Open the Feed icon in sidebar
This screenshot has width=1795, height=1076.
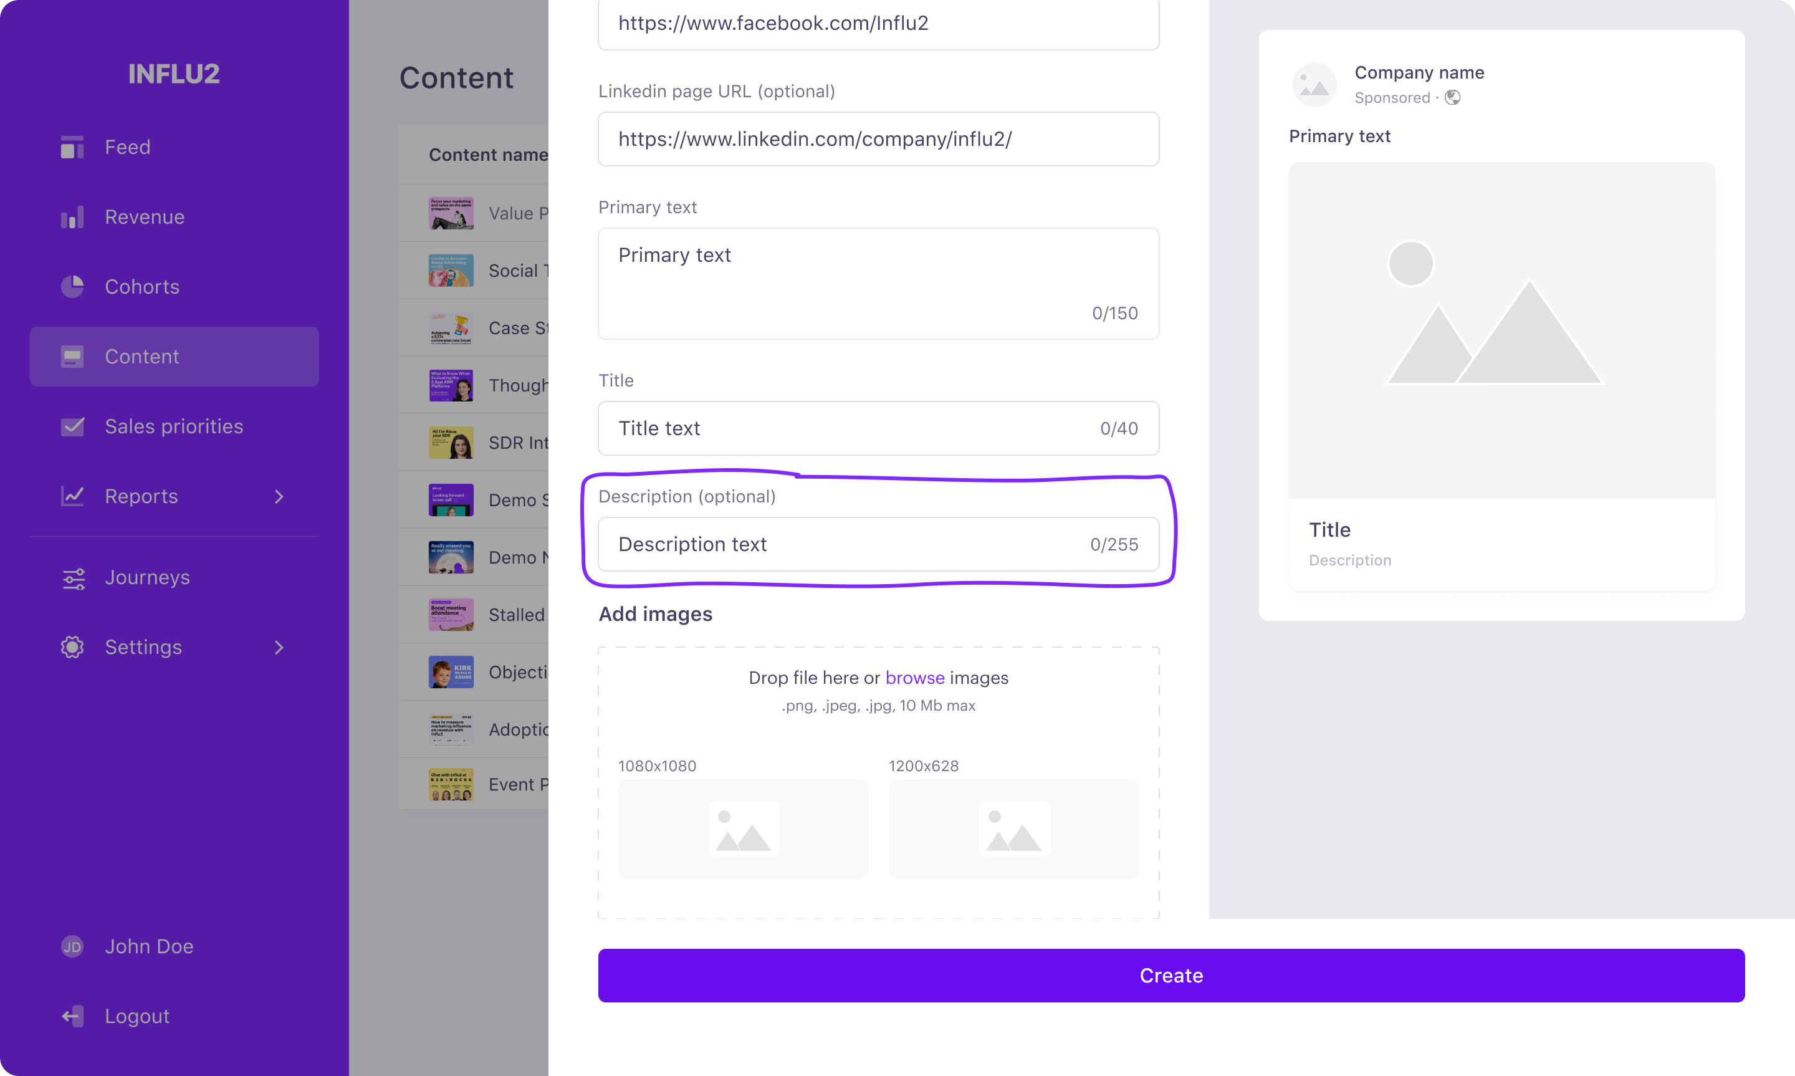[72, 147]
